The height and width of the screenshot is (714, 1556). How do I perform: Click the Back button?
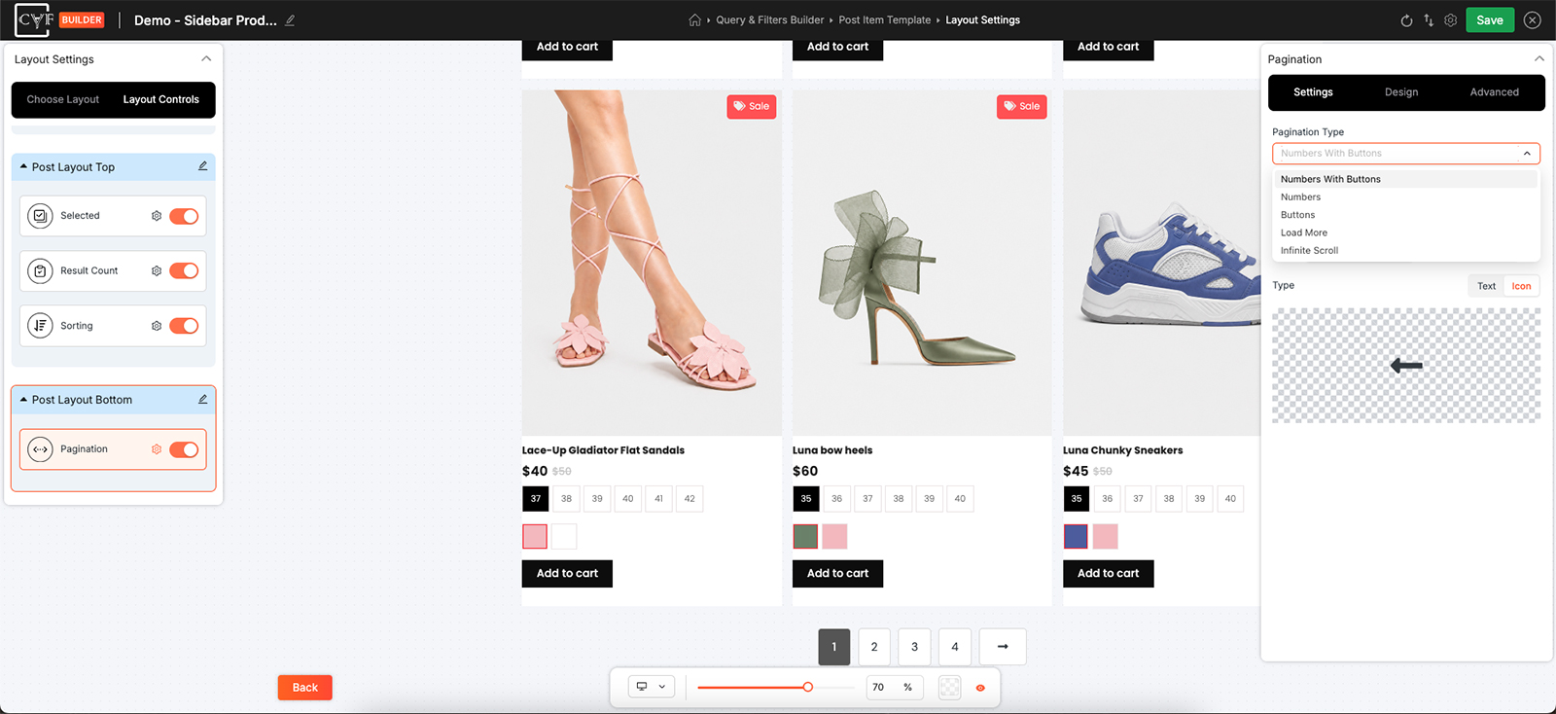[305, 688]
